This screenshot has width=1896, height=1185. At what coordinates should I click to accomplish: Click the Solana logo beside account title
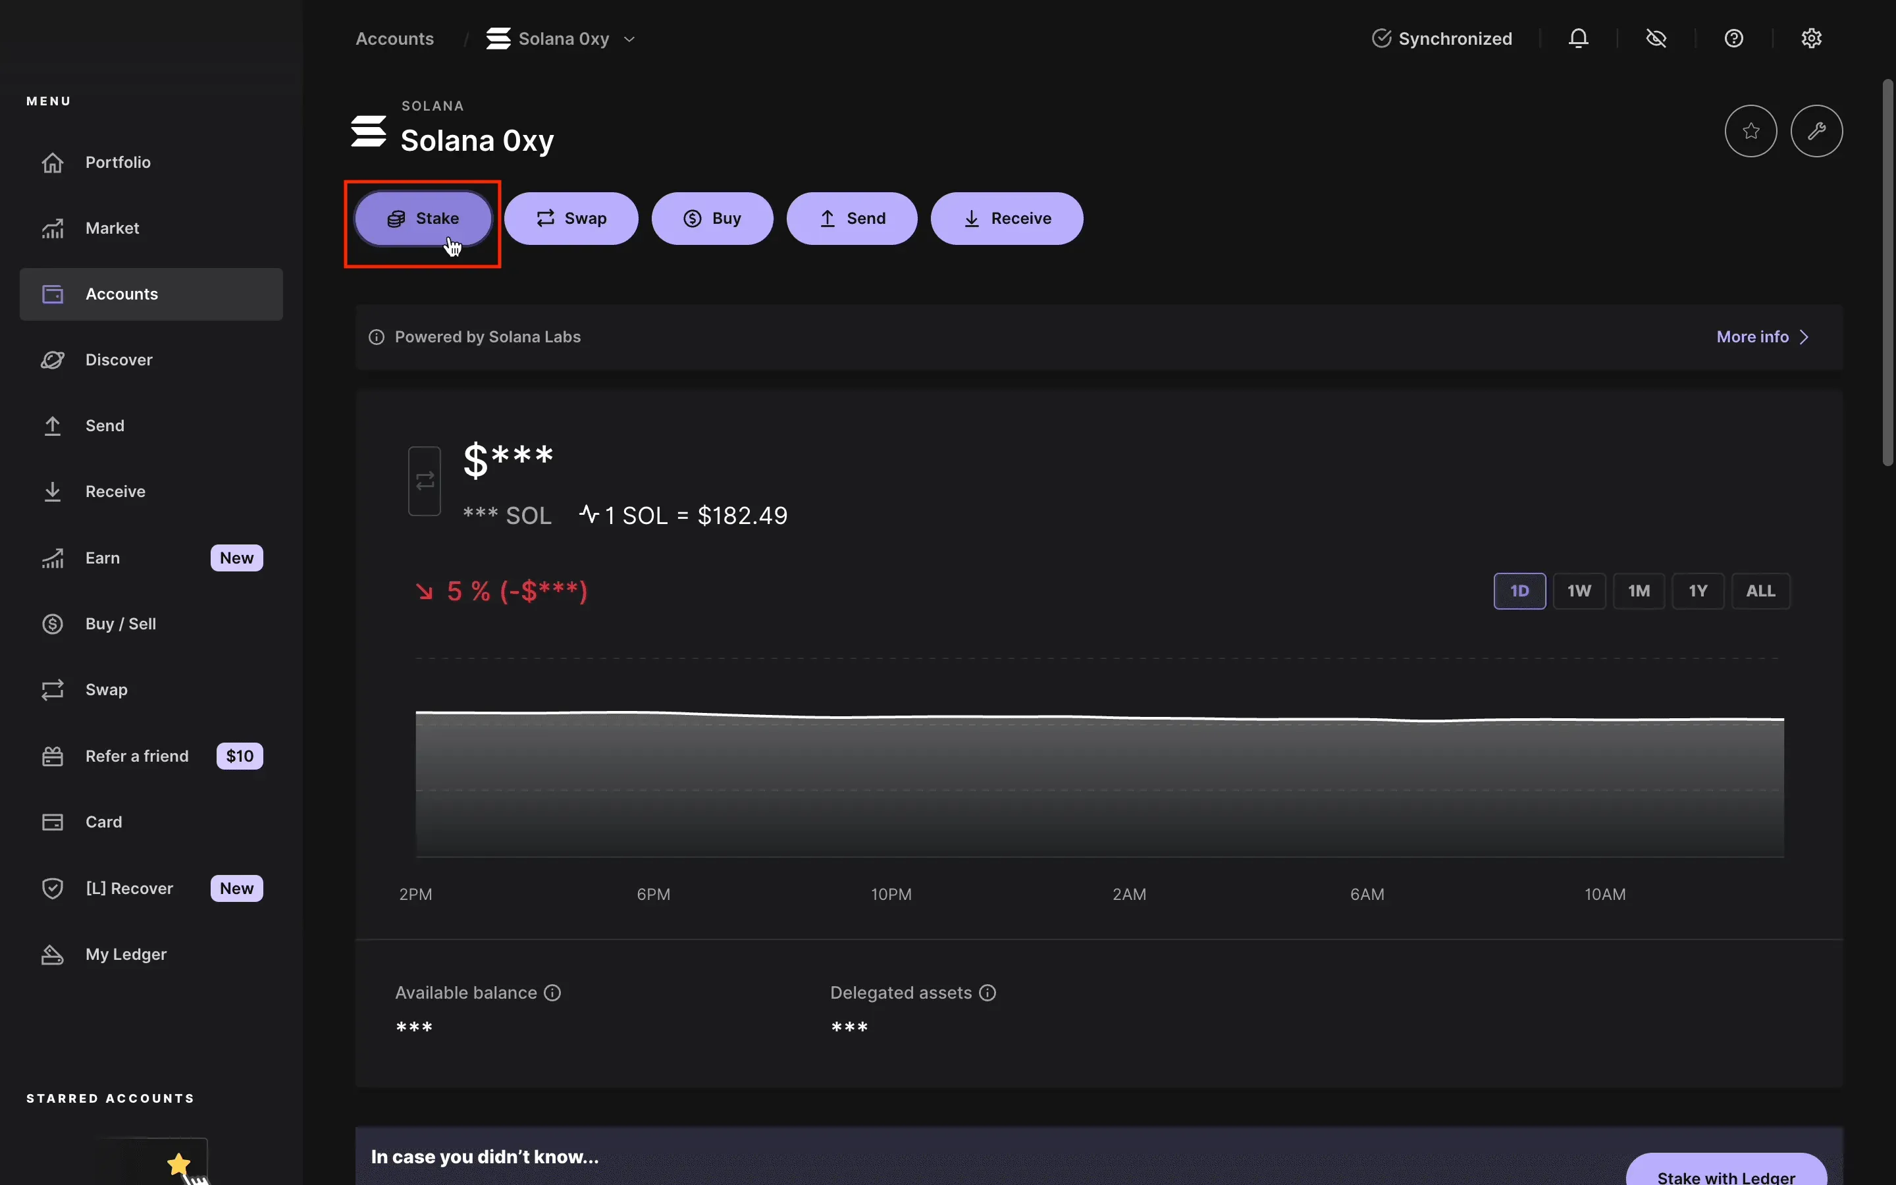point(368,131)
